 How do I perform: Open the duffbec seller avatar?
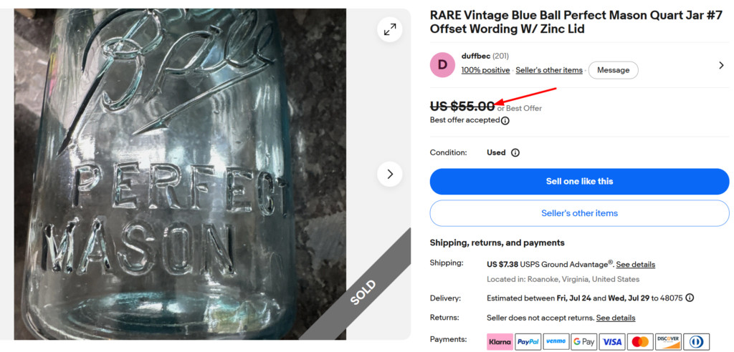442,65
